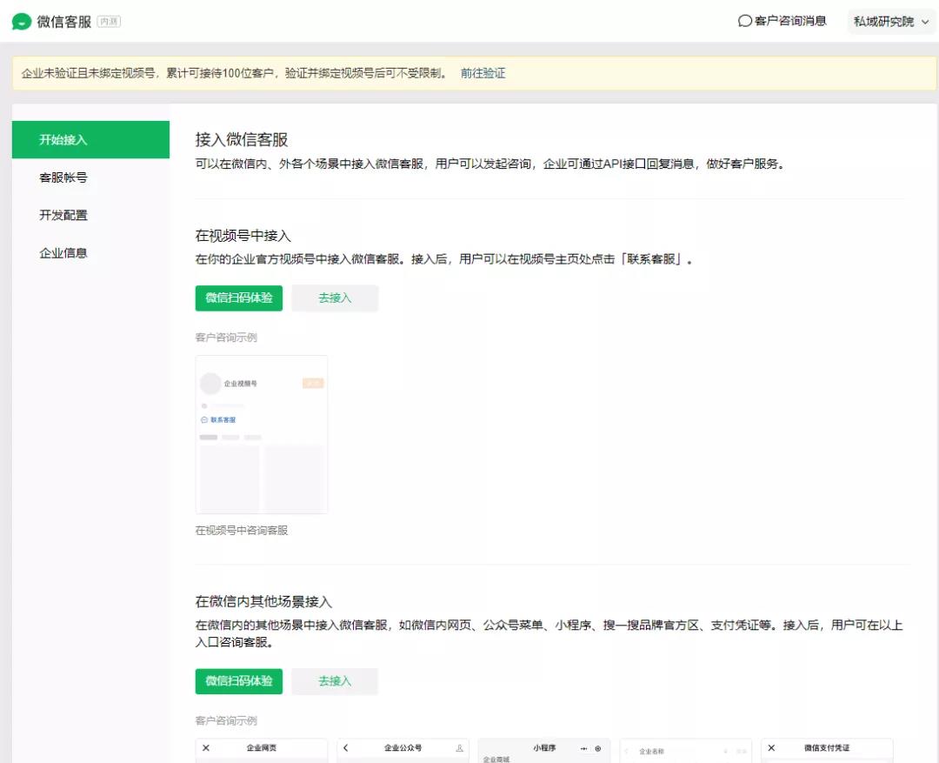
Task: Select the 开始接入 sidebar tab
Action: tap(90, 140)
